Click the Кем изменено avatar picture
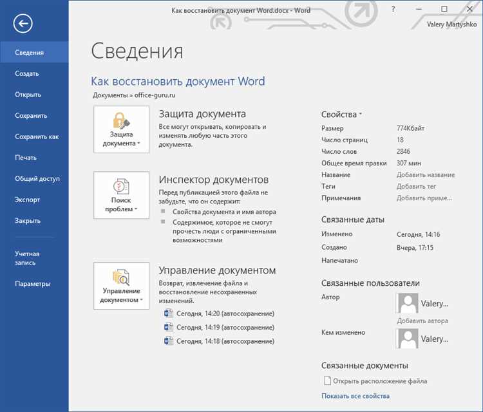 point(408,339)
